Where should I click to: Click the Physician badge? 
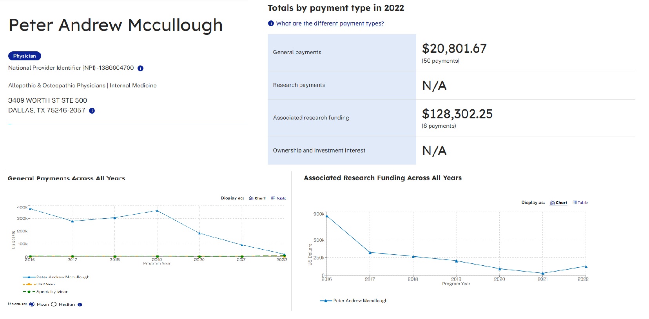coord(24,56)
